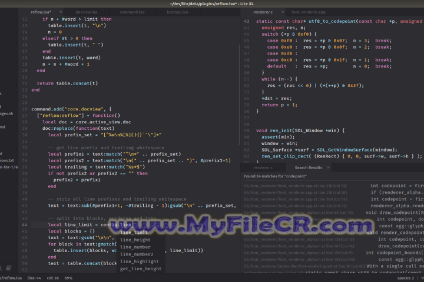This screenshot has height=282, width=424.
Task: Click the 69% scroll position indicator
Action: pos(68,277)
